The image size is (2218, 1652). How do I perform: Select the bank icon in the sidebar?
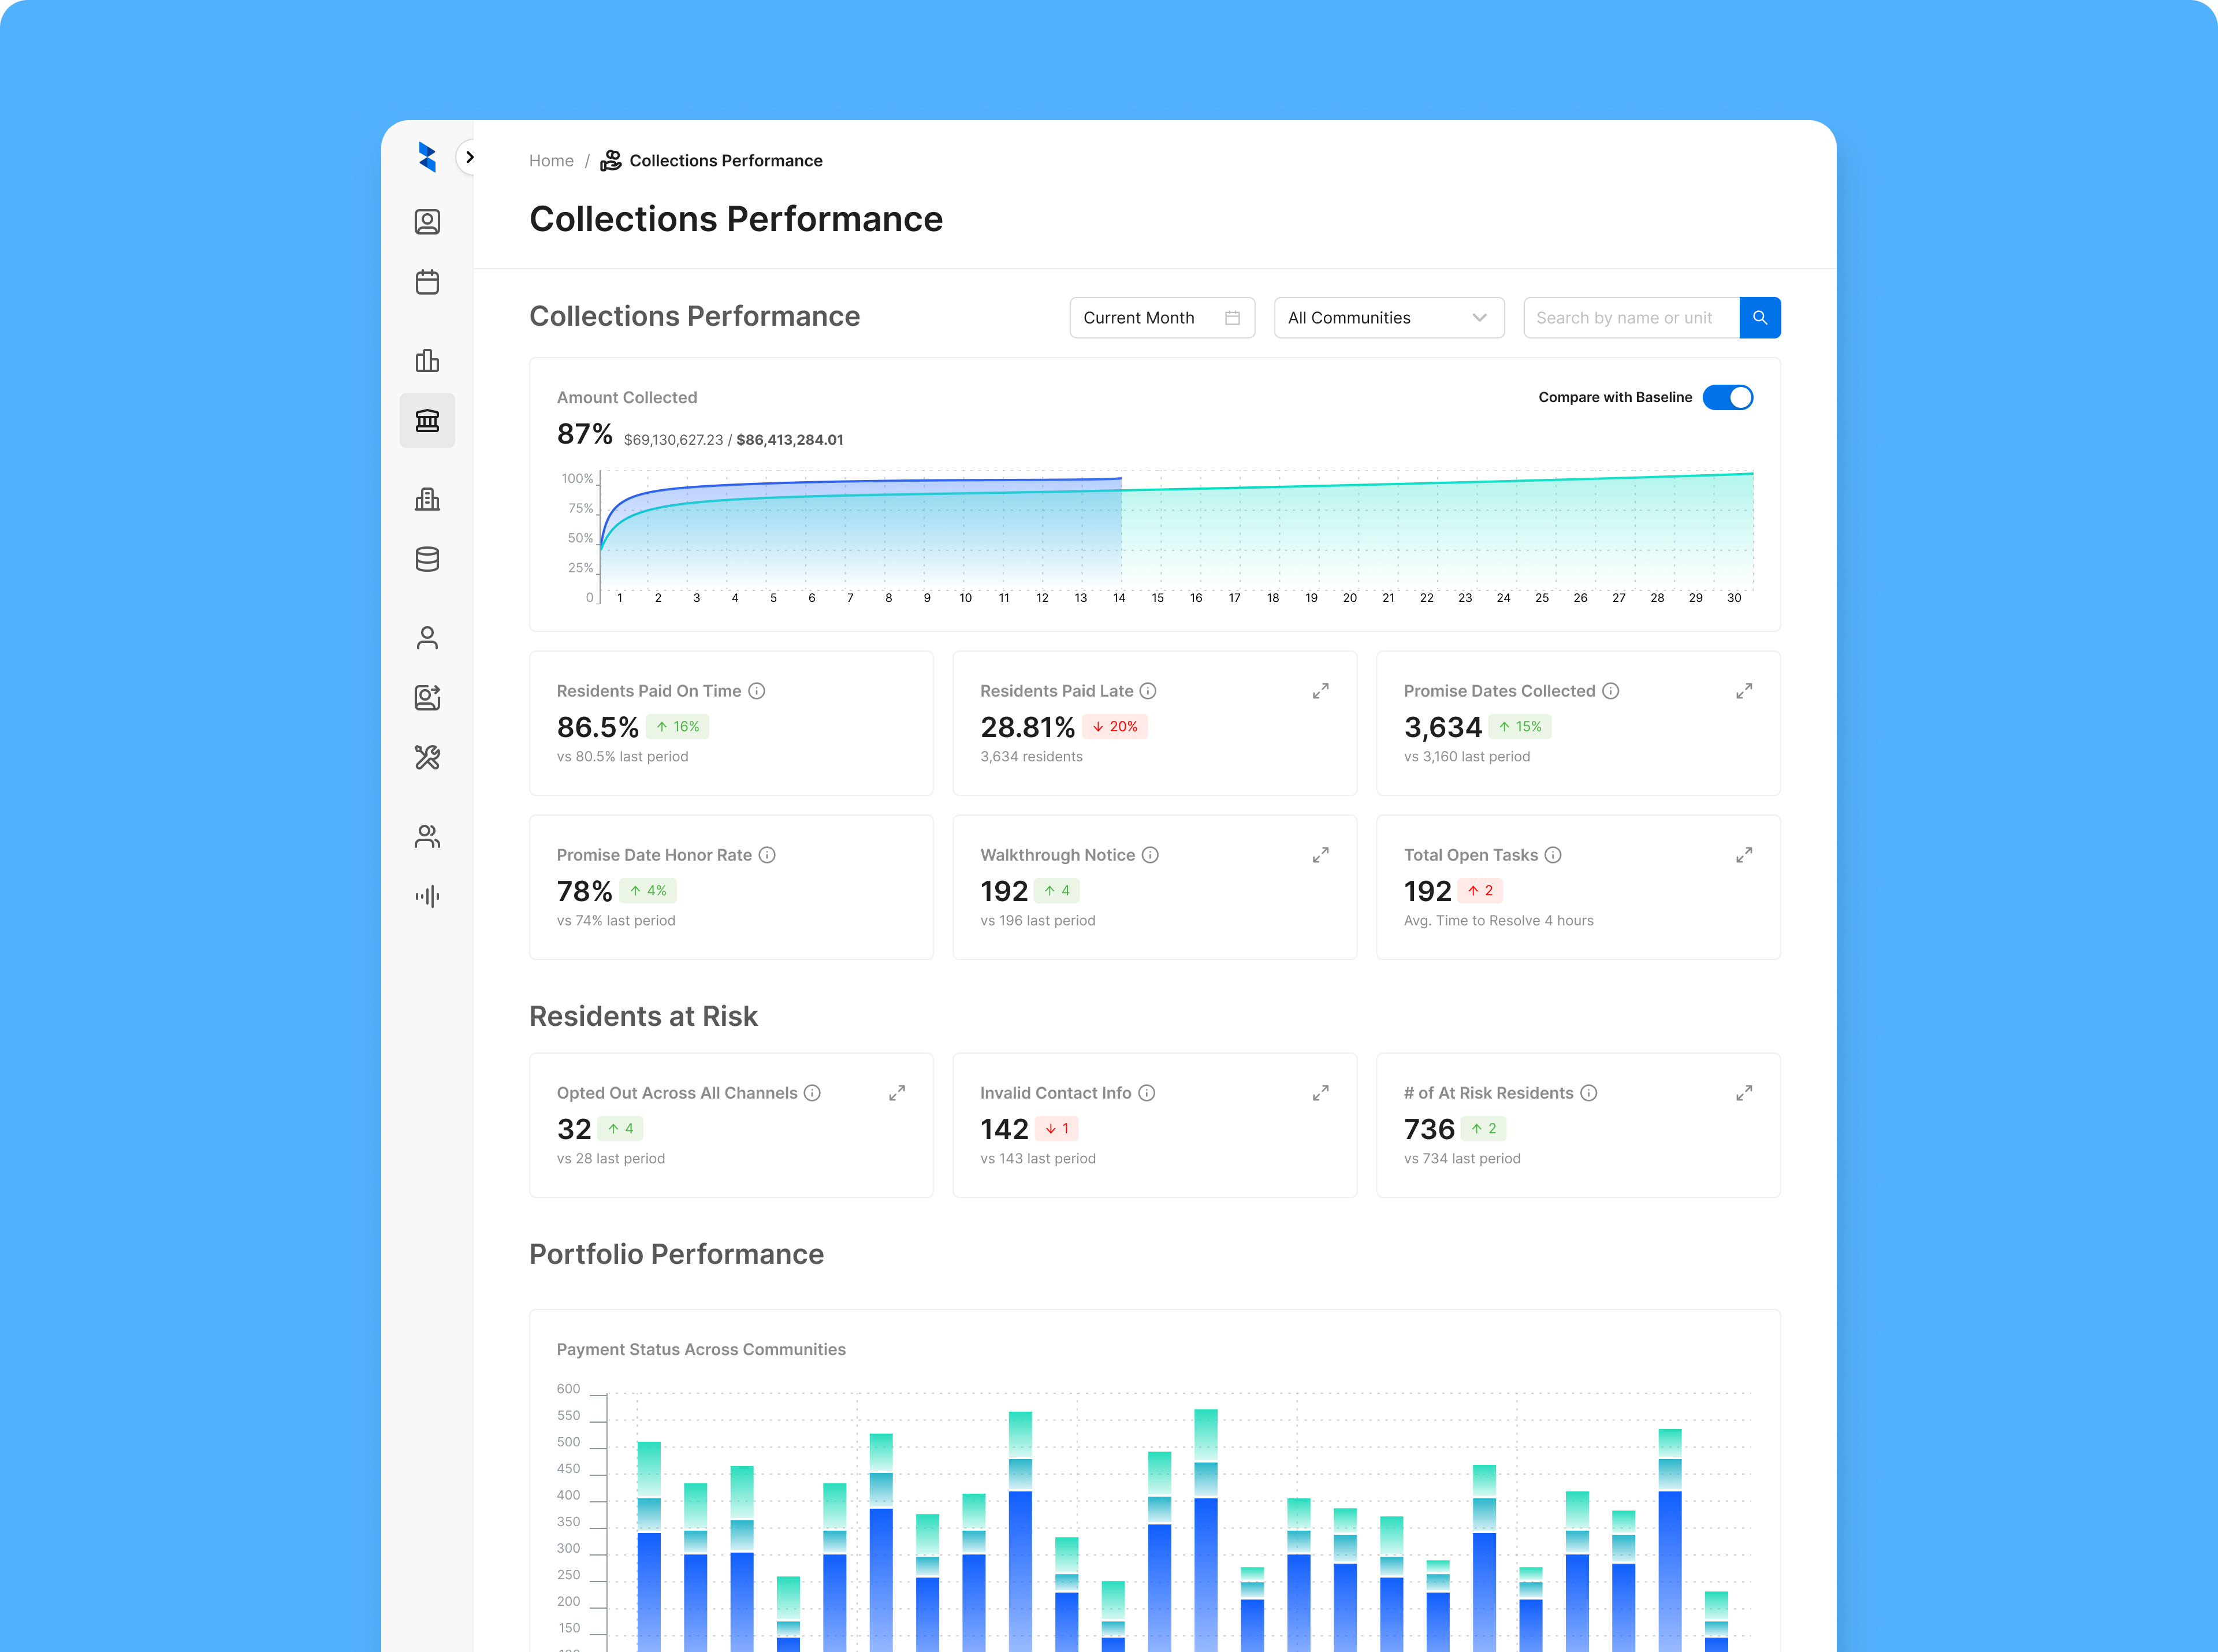click(x=428, y=421)
